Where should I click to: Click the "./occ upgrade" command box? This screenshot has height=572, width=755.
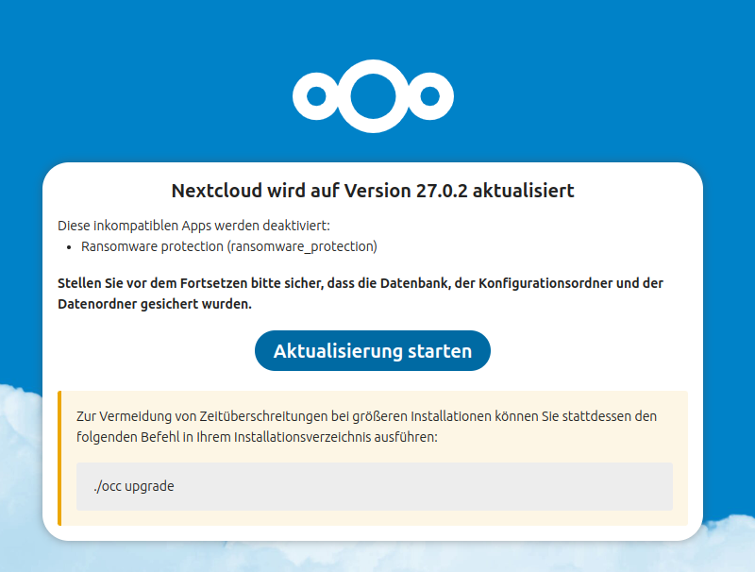tap(375, 486)
